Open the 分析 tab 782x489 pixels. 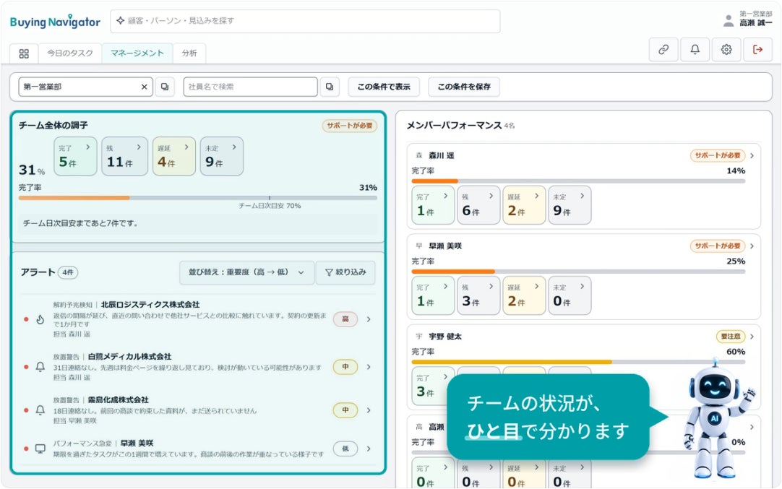point(189,53)
